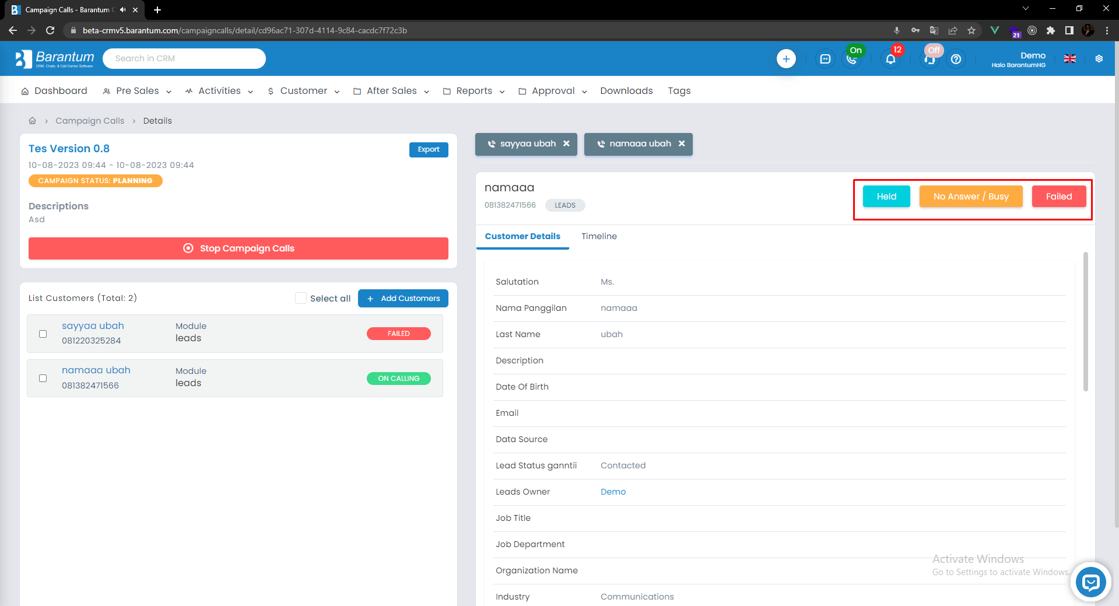Click the plus quick-add icon in header
The image size is (1119, 606).
click(x=785, y=59)
